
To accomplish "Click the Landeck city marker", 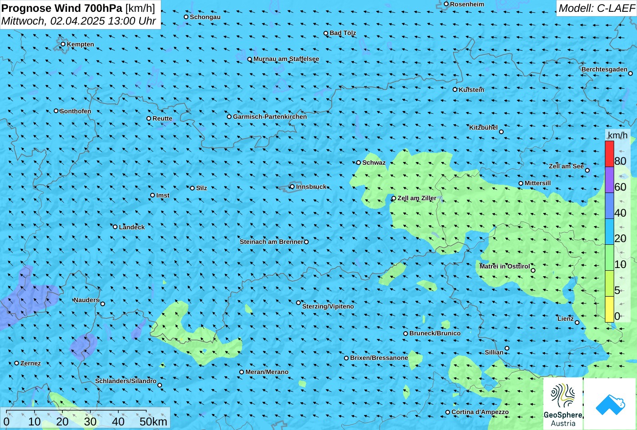I will [115, 227].
